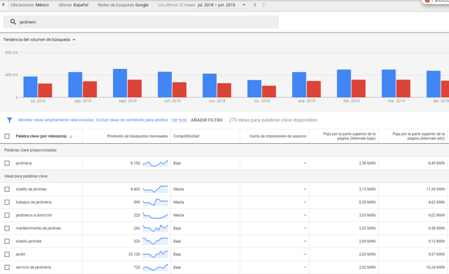Go to previous date range arrow

click(255, 5)
